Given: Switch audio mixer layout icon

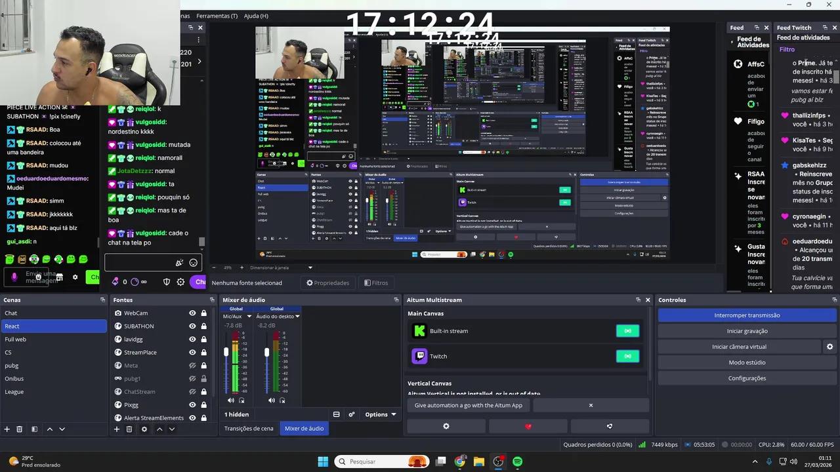Looking at the screenshot, I should [337, 414].
